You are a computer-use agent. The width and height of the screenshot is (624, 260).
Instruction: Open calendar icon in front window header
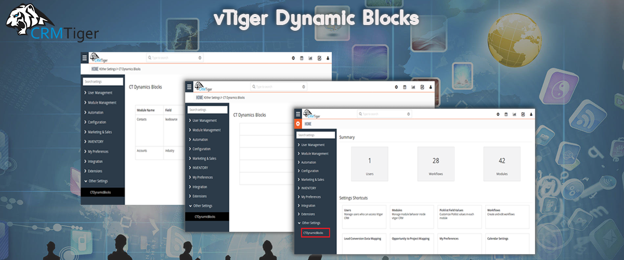click(x=506, y=114)
